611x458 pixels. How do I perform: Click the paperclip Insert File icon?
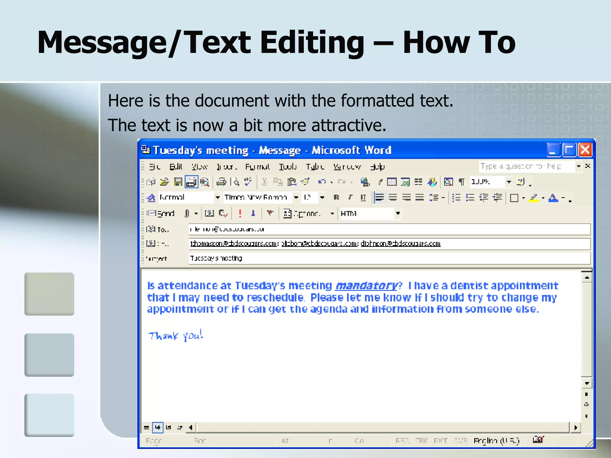pos(186,213)
